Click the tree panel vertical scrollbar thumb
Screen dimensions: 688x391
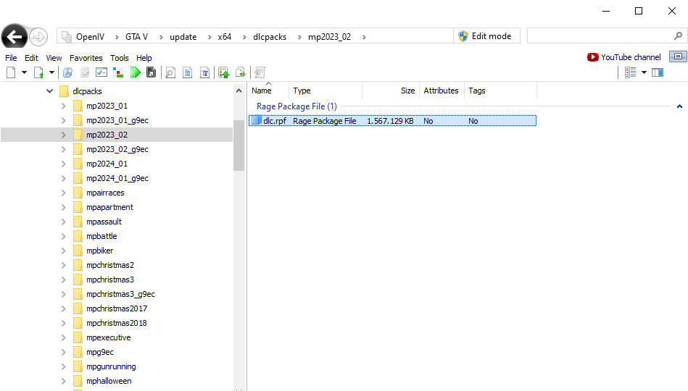[x=239, y=145]
